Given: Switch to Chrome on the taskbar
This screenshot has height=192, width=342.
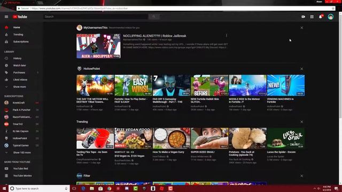Looking at the screenshot, I should tap(109, 188).
